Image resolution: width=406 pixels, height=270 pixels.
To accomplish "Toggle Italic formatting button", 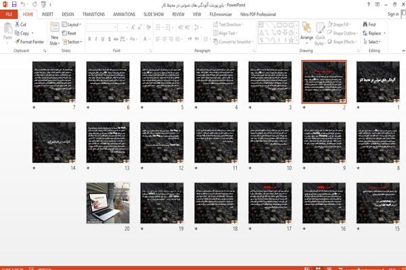I will pyautogui.click(x=96, y=39).
